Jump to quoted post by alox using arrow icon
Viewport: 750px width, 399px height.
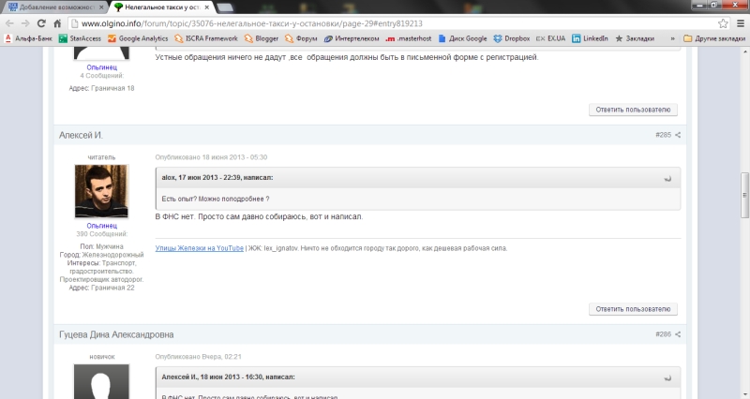(667, 177)
